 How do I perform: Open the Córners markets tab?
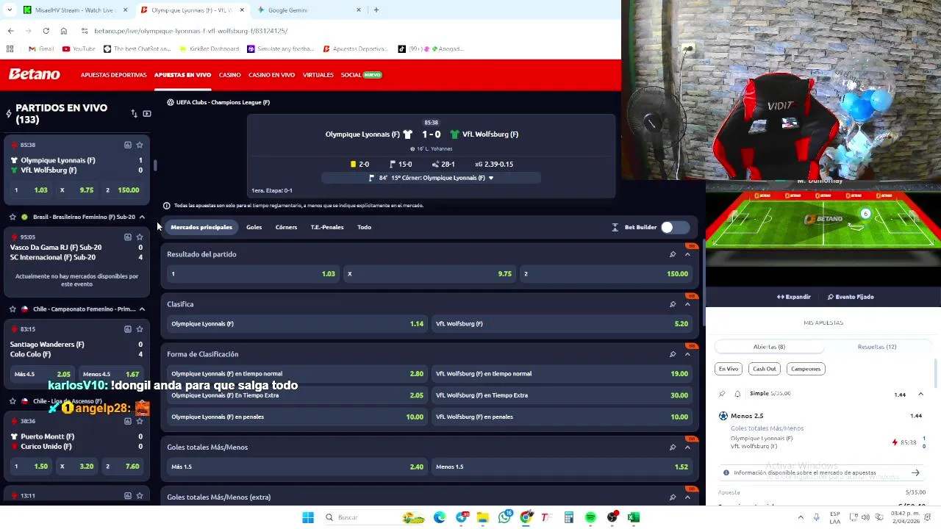(286, 227)
